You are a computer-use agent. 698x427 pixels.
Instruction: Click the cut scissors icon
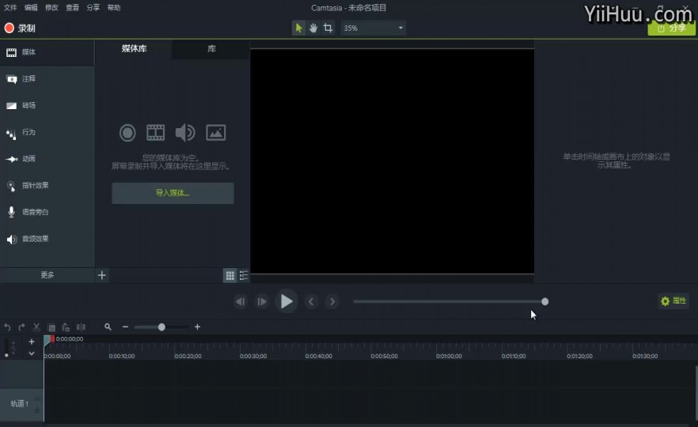36,327
